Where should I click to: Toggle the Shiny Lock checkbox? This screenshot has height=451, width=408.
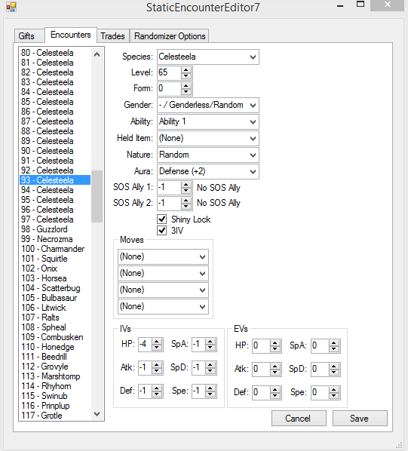pos(162,219)
